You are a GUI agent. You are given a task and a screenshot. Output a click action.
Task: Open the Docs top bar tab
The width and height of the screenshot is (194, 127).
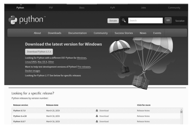[x=82, y=8]
